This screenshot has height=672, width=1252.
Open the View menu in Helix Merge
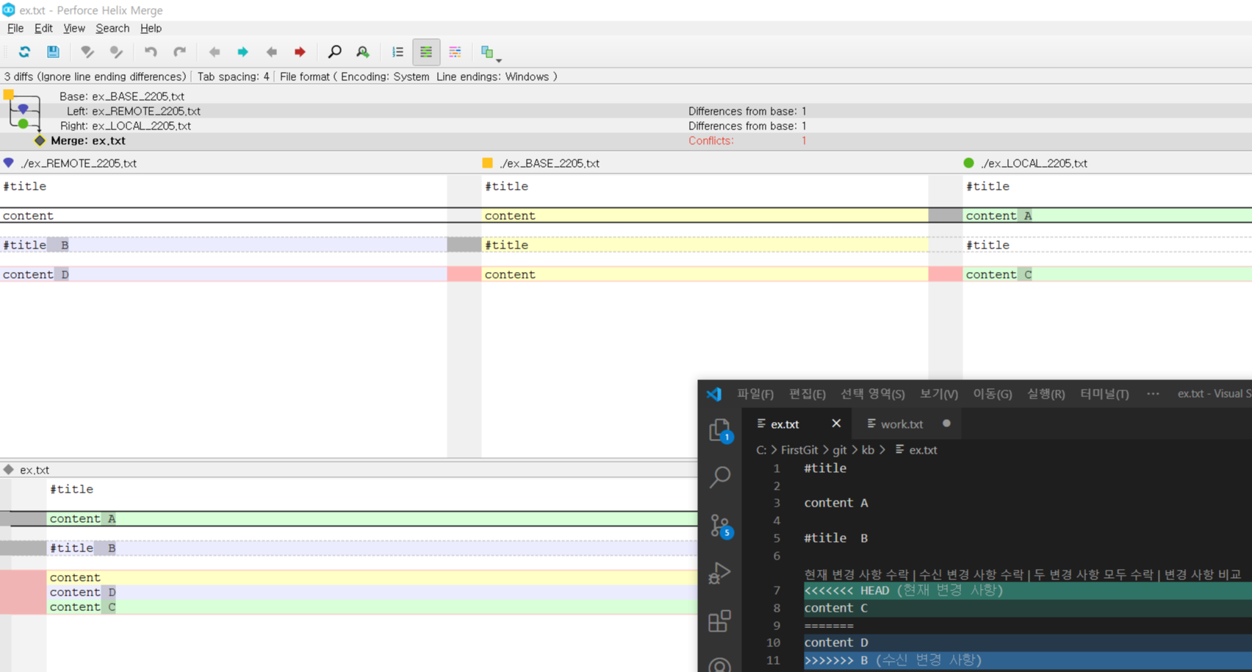tap(74, 28)
